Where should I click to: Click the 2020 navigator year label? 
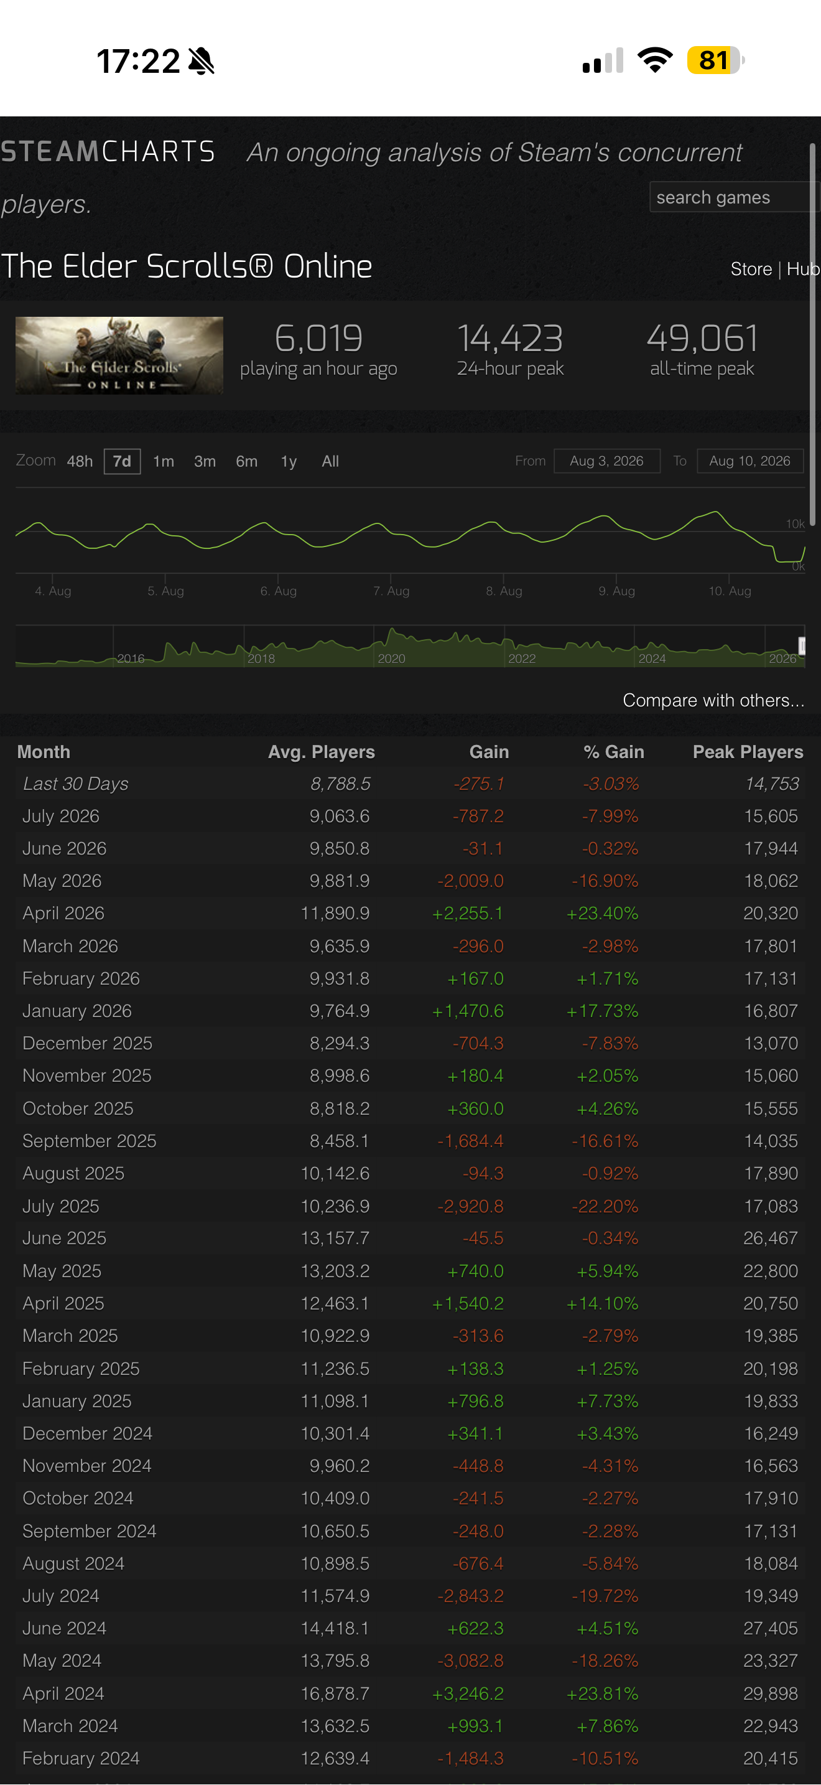click(392, 658)
